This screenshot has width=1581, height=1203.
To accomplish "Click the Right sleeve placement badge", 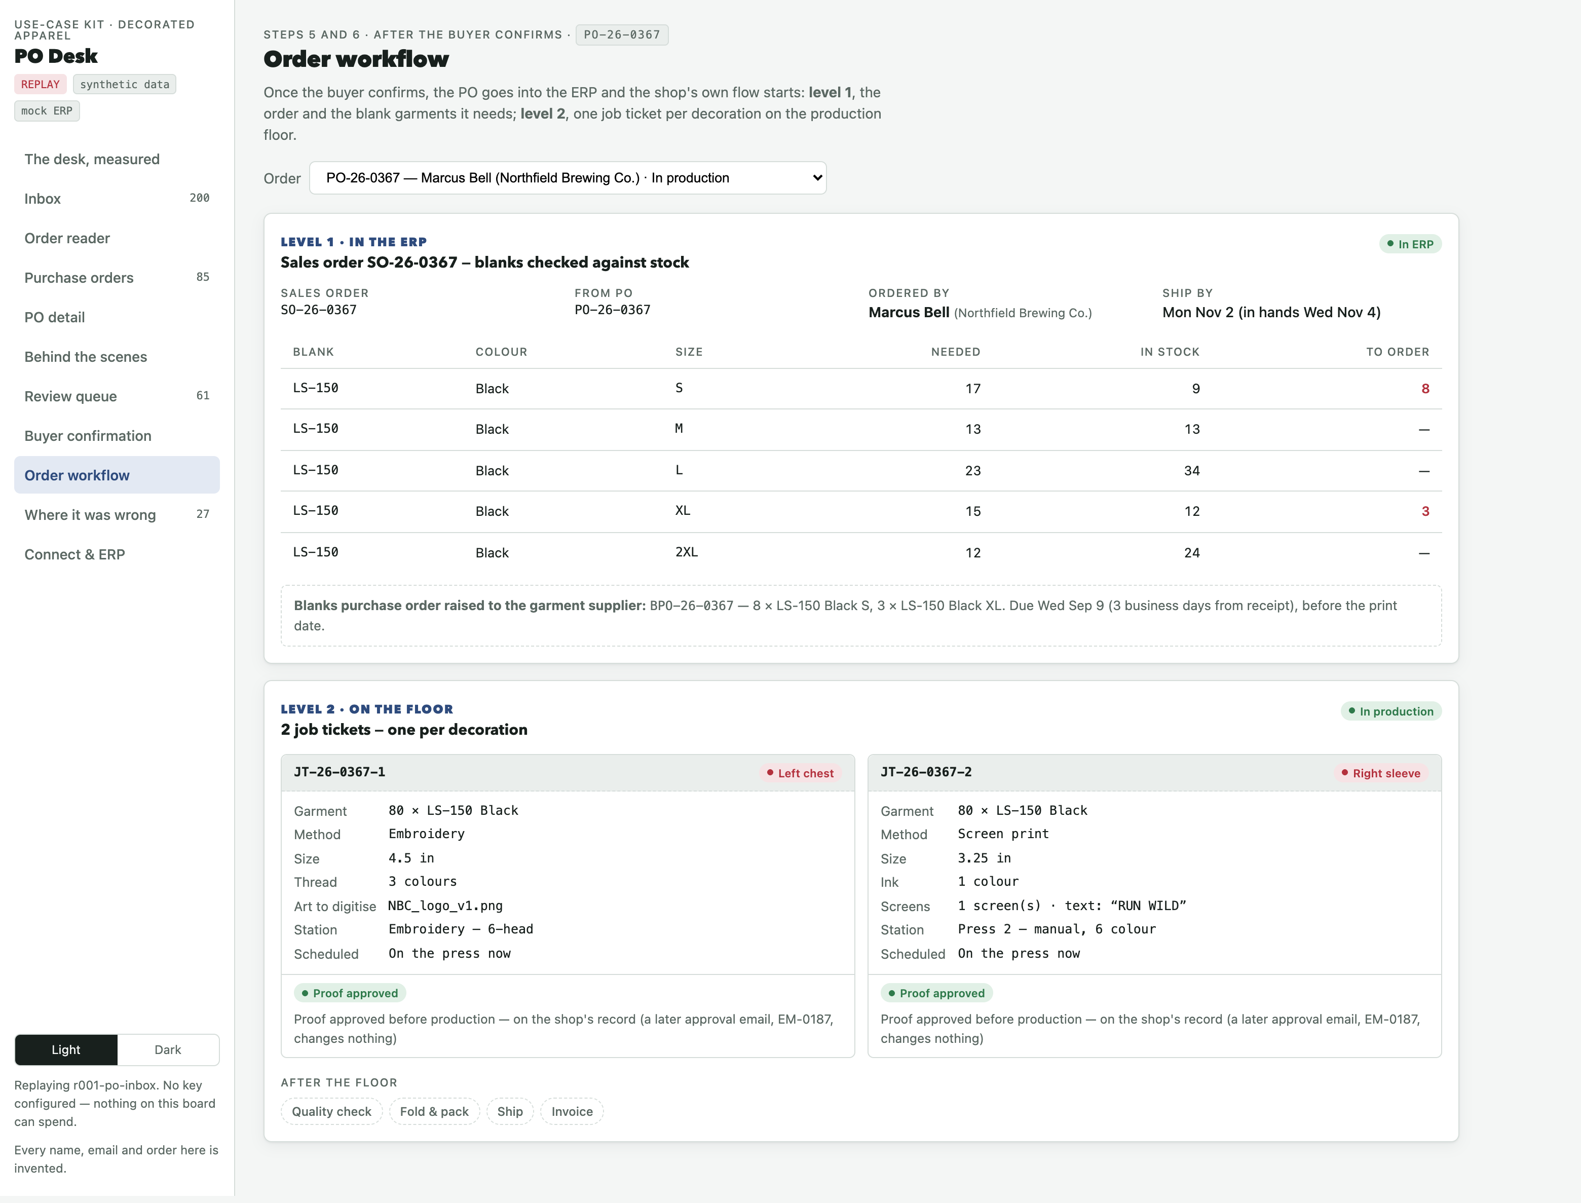I will click(1380, 773).
